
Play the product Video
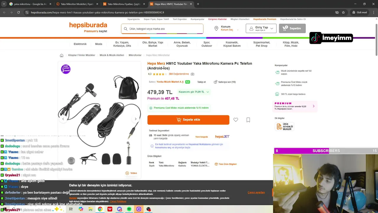(x=131, y=173)
